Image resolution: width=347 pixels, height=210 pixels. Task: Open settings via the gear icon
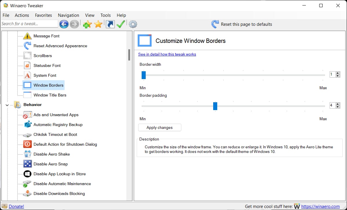(x=133, y=24)
